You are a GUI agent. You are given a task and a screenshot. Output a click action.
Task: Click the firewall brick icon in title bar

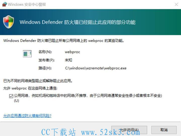coord(5,4)
